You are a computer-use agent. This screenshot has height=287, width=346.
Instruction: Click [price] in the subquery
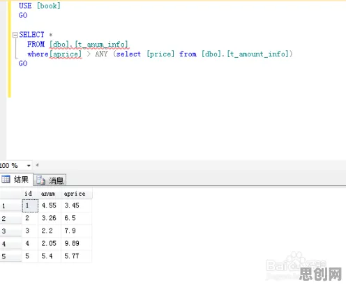pyautogui.click(x=160, y=54)
